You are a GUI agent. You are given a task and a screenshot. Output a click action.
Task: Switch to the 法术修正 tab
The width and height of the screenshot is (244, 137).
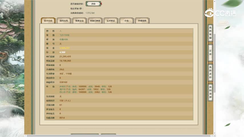(x=111, y=21)
